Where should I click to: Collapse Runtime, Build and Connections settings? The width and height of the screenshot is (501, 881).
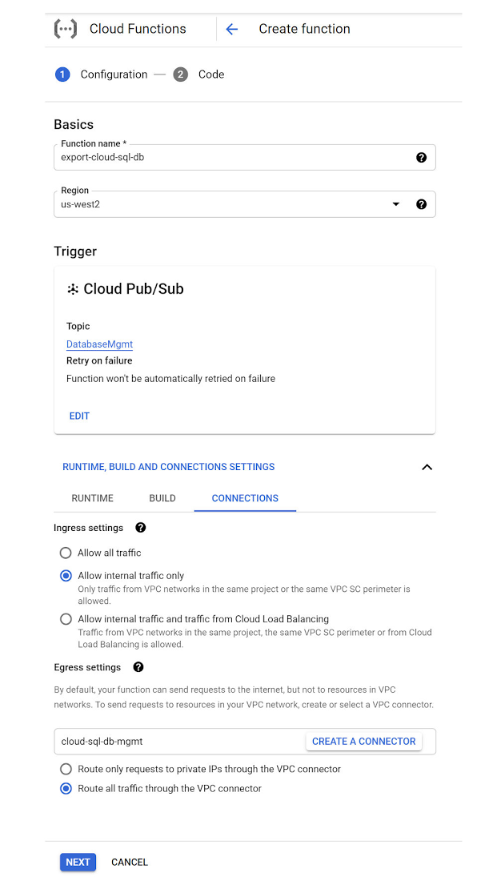pos(427,467)
